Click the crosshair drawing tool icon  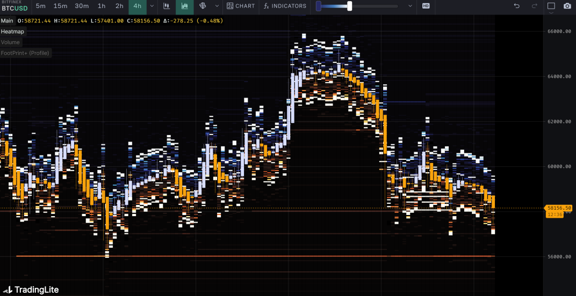(203, 6)
